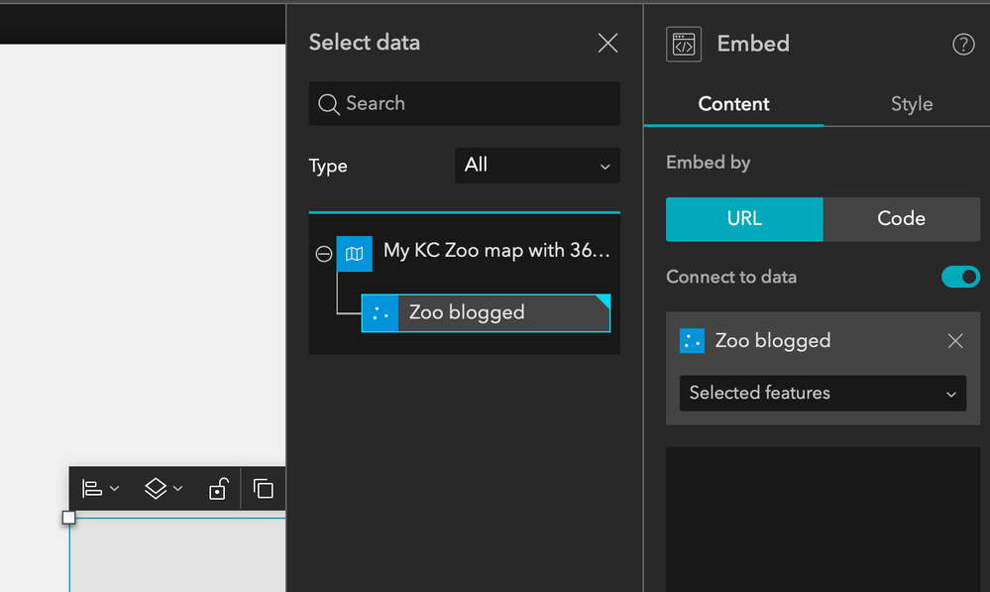Close the Select data panel
Image resolution: width=990 pixels, height=592 pixels.
pyautogui.click(x=607, y=43)
